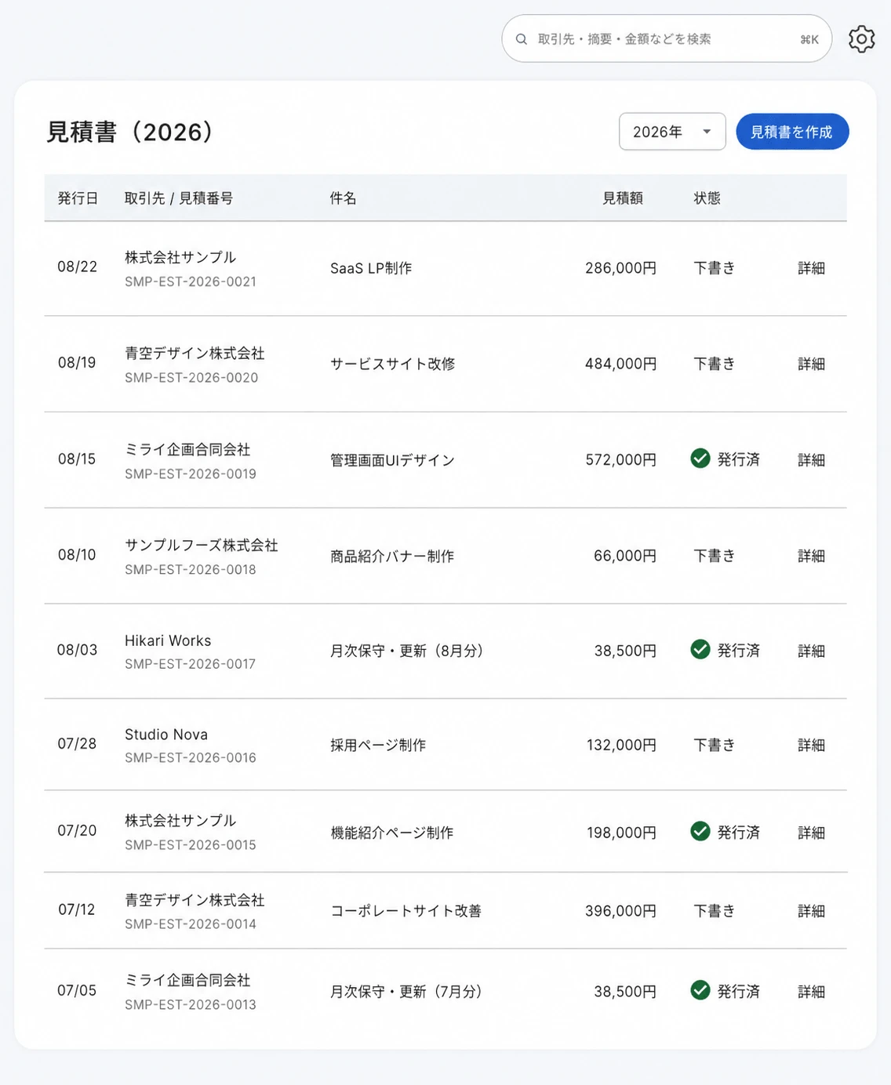Image resolution: width=891 pixels, height=1085 pixels.
Task: Click the 見積書を作成 button
Action: click(792, 132)
